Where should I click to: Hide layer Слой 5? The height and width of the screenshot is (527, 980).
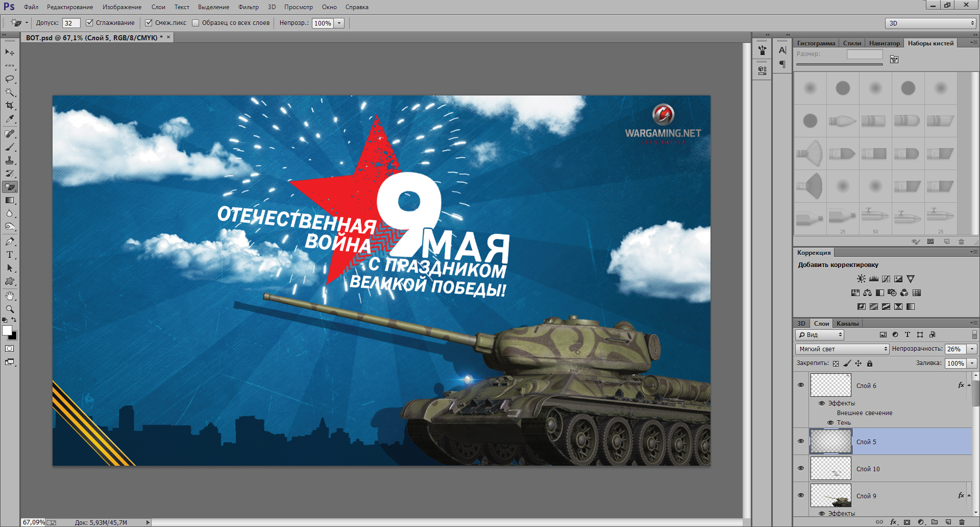coord(800,441)
